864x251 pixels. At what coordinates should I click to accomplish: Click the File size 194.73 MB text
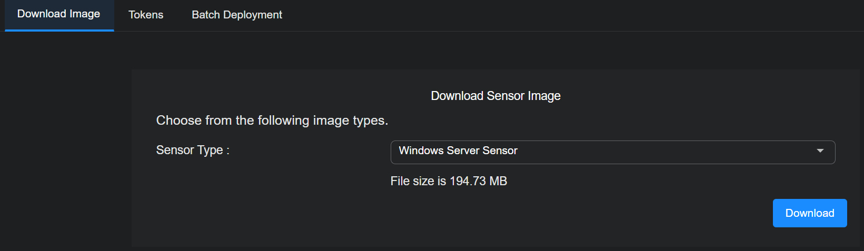[x=449, y=181]
